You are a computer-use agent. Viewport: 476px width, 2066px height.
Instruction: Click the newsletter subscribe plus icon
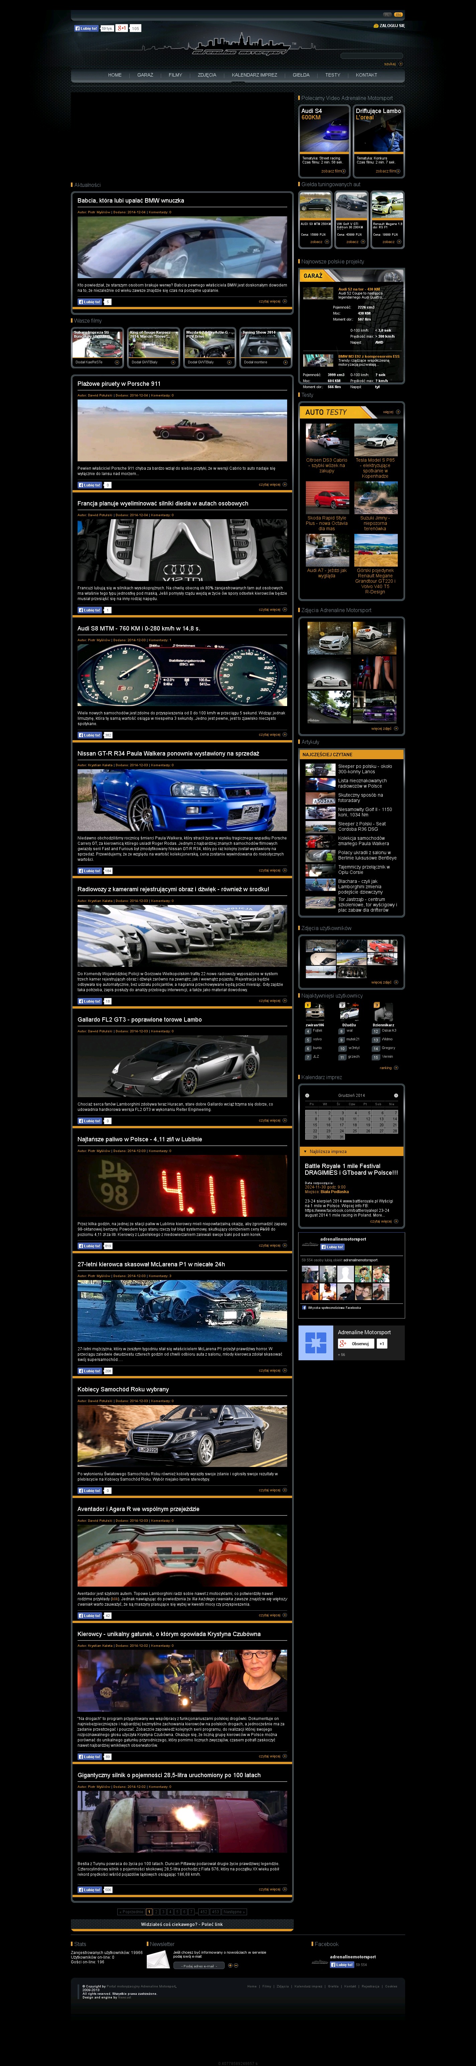coord(229,1966)
